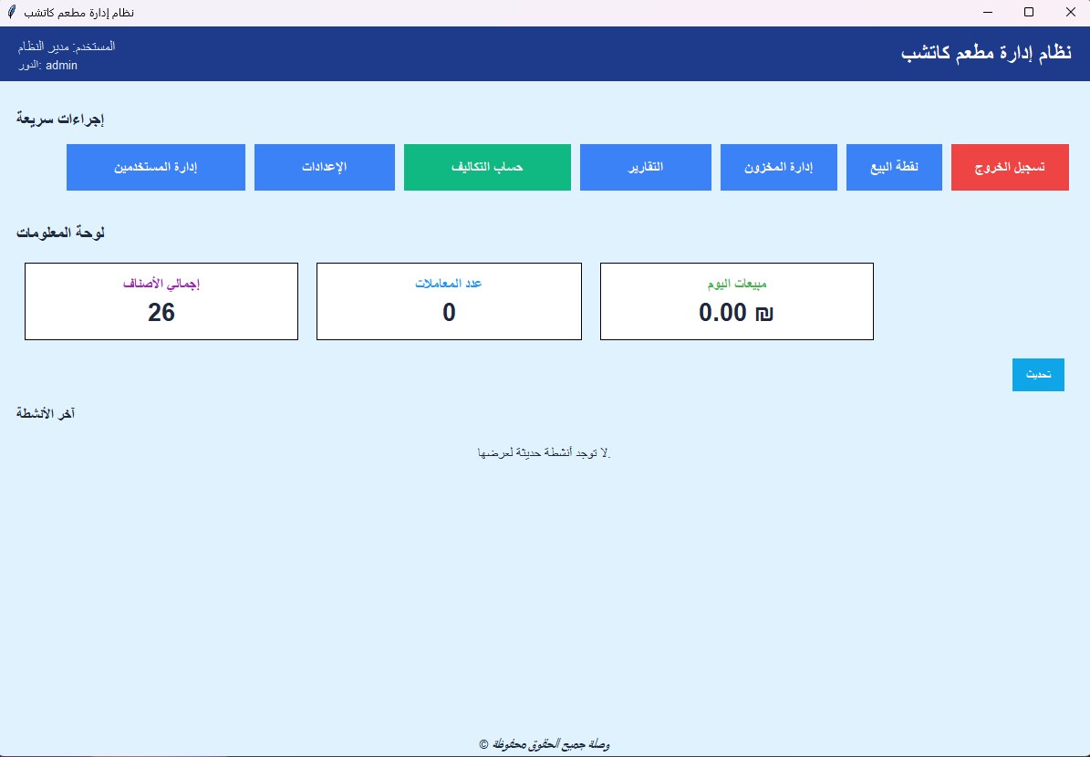Open إدارة المخزون (Inventory Management)
Viewport: 1090px width, 757px height.
(778, 167)
